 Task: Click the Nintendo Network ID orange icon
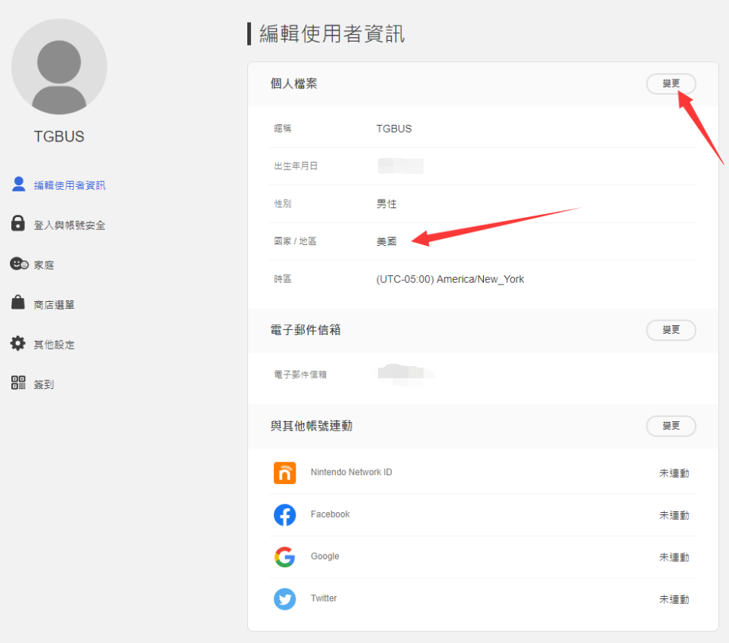(284, 473)
